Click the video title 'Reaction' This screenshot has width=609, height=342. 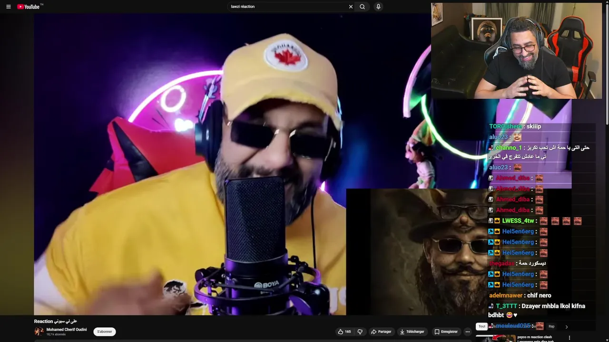pyautogui.click(x=55, y=321)
